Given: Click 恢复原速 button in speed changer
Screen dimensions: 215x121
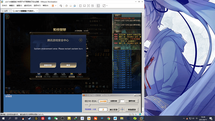Looking at the screenshot, I should click(132, 109).
